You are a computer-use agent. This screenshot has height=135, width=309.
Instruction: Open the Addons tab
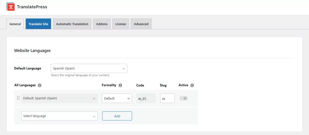[102, 24]
